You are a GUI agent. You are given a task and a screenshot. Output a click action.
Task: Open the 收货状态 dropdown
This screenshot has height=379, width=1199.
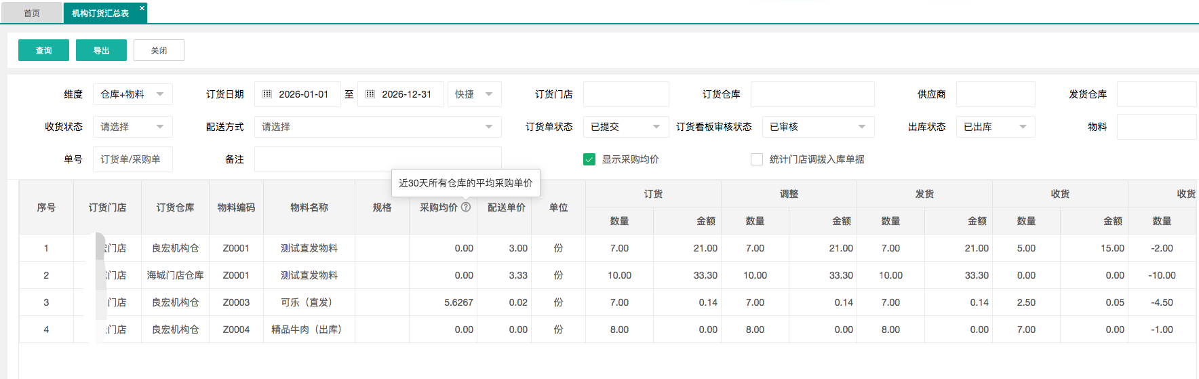coord(133,127)
